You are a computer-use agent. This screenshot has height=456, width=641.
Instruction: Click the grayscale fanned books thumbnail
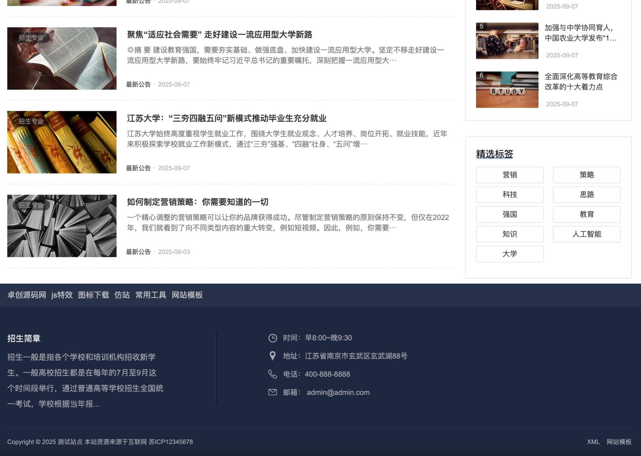coord(62,226)
